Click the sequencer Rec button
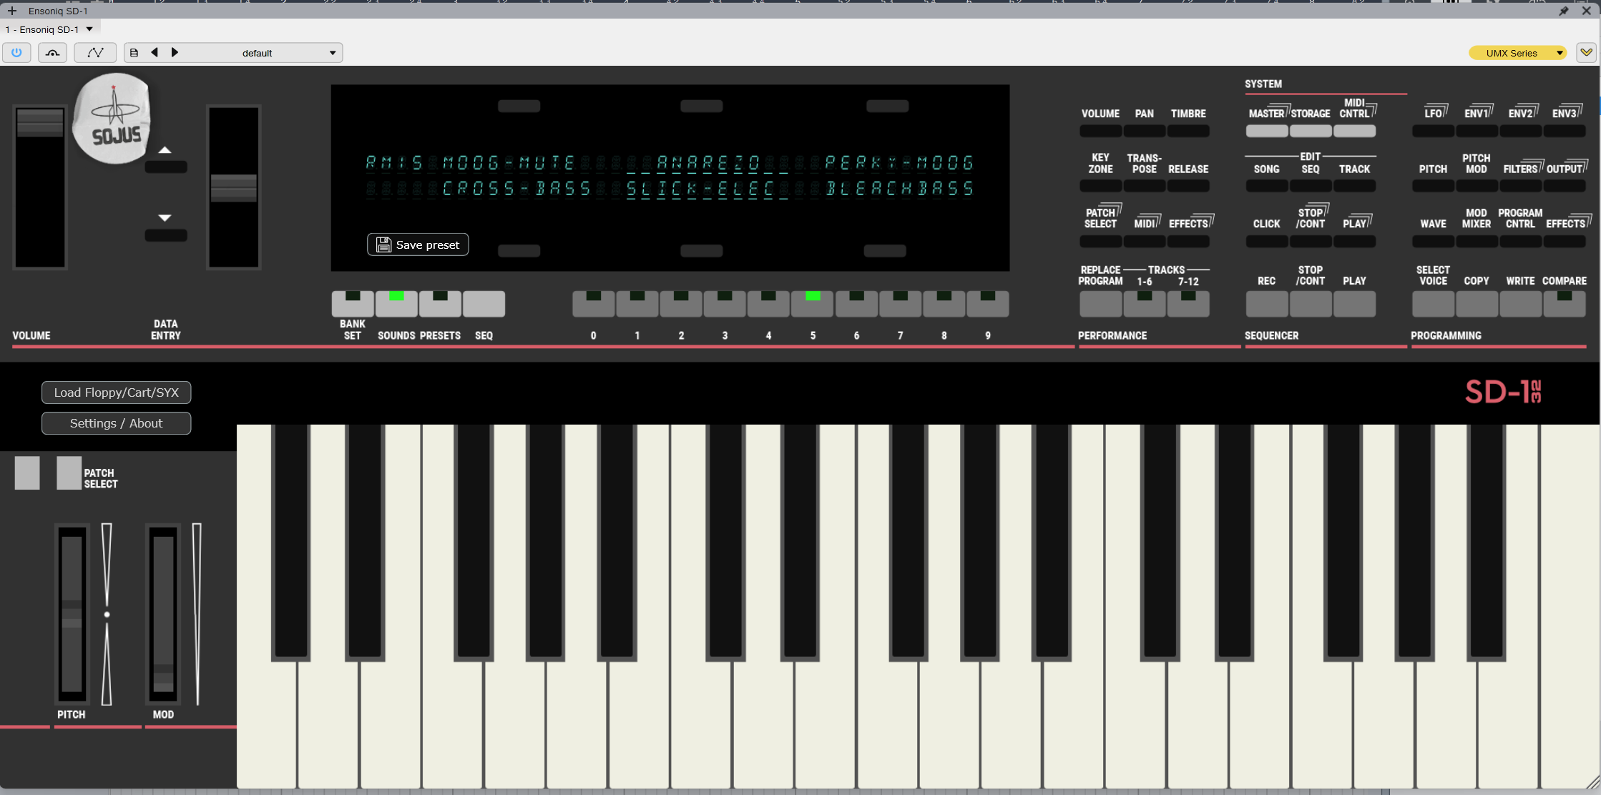Screen dimensions: 1601x795 (1267, 304)
